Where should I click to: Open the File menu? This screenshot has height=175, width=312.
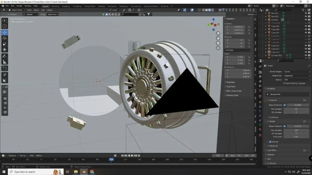7,6
